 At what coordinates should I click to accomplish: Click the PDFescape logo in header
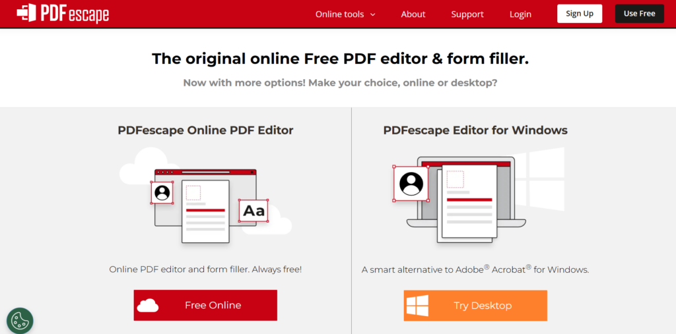pyautogui.click(x=63, y=13)
